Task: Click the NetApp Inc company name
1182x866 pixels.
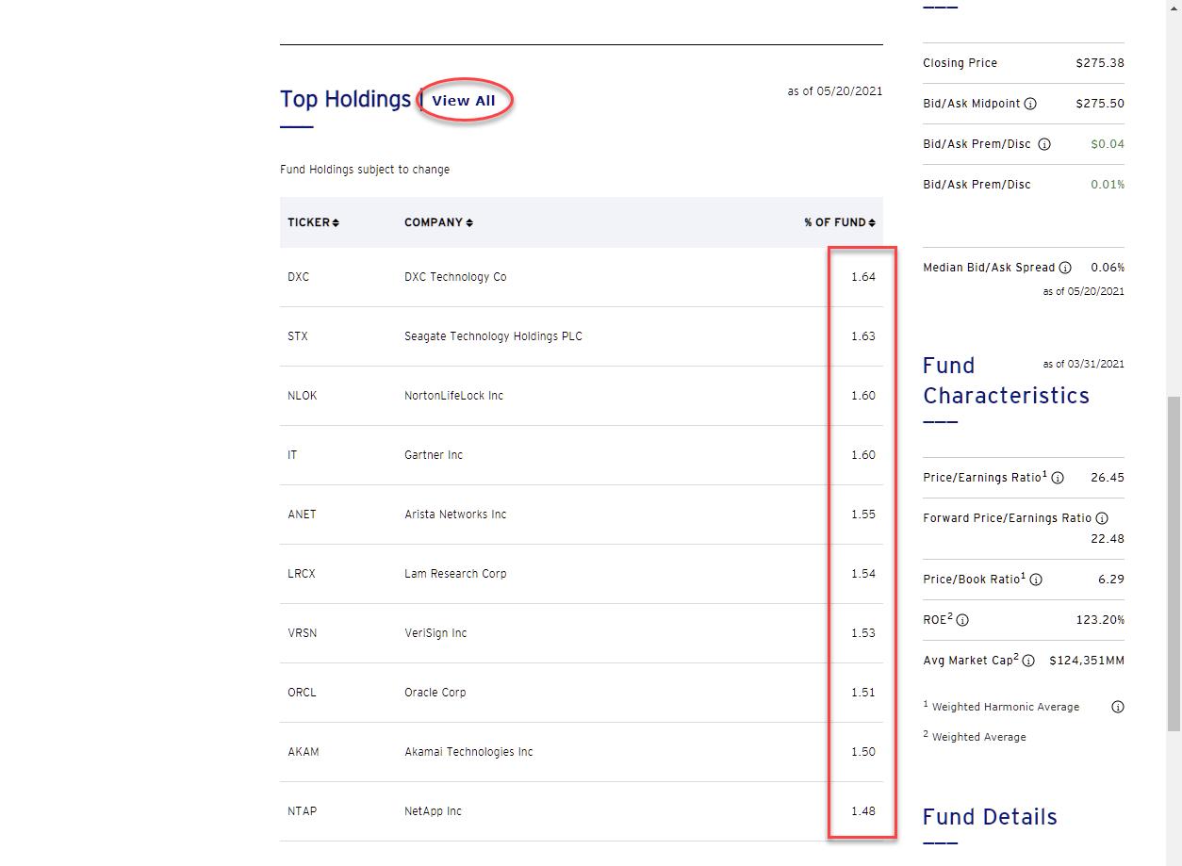Action: click(433, 811)
